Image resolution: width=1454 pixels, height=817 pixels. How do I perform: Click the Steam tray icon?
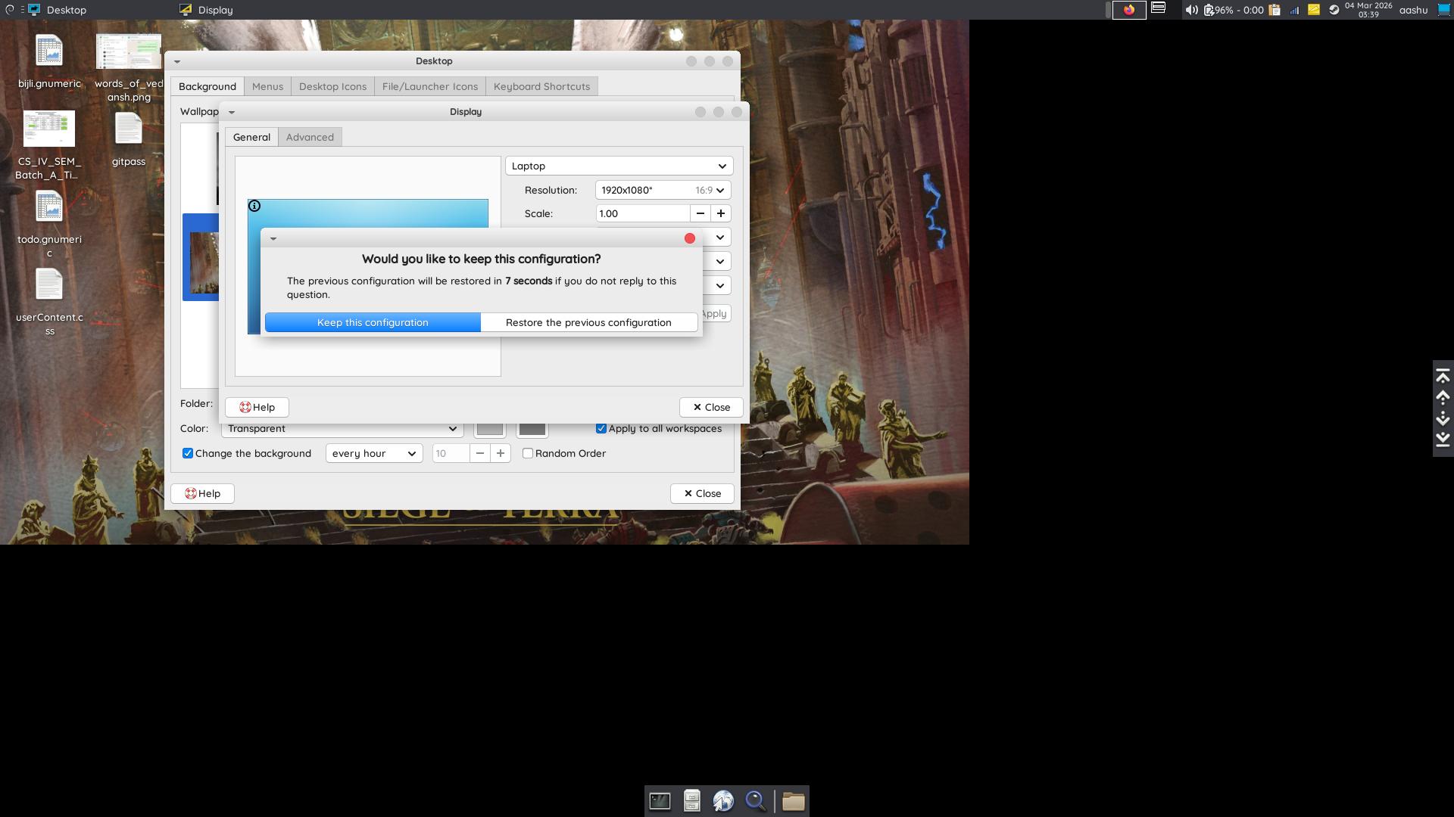pyautogui.click(x=1334, y=10)
